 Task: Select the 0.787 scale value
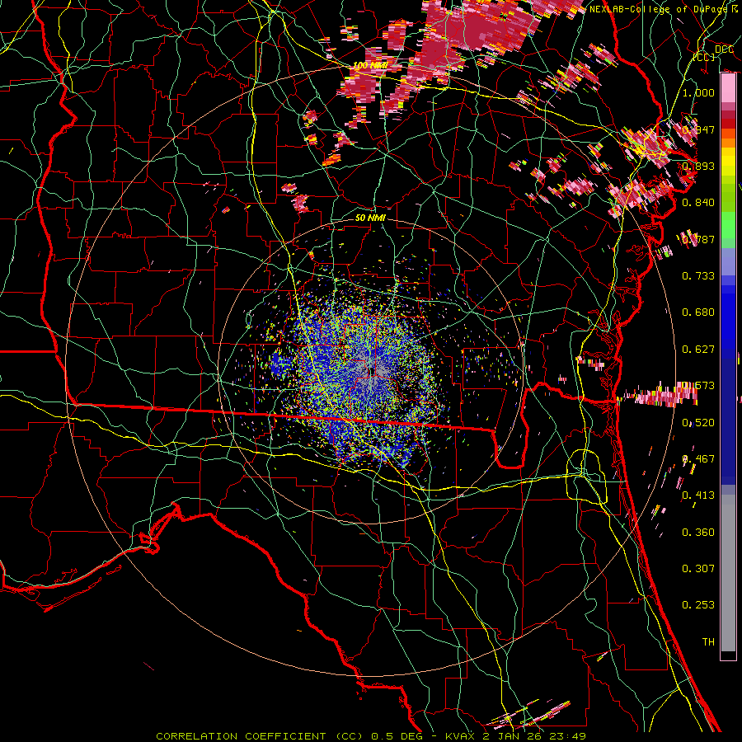click(698, 239)
